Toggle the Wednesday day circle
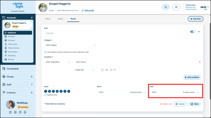 tap(57, 91)
